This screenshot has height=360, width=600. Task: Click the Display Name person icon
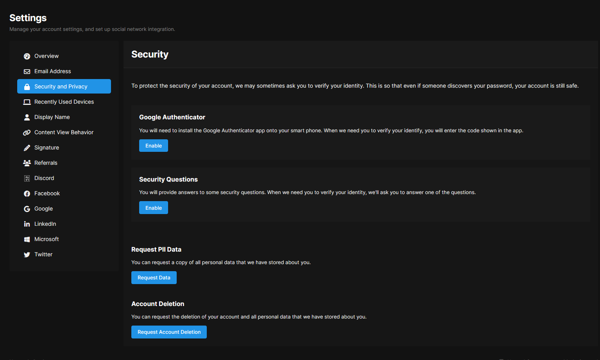pyautogui.click(x=27, y=117)
